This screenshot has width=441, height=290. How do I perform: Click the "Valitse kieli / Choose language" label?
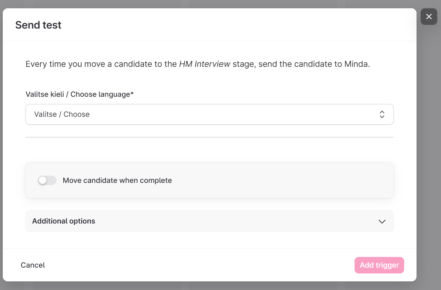78,94
